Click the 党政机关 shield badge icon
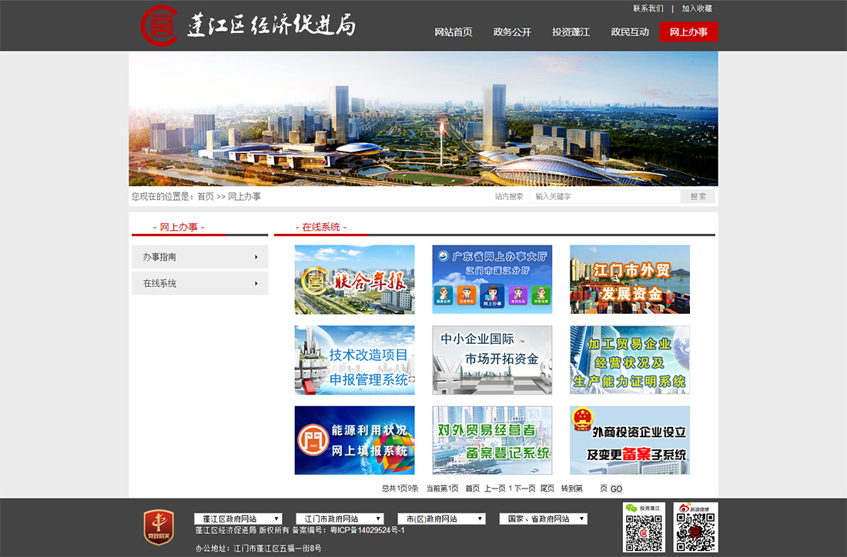Viewport: 847px width, 557px height. point(159,528)
